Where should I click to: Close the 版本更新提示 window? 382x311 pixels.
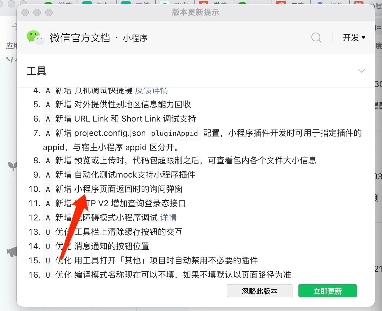tap(25, 13)
